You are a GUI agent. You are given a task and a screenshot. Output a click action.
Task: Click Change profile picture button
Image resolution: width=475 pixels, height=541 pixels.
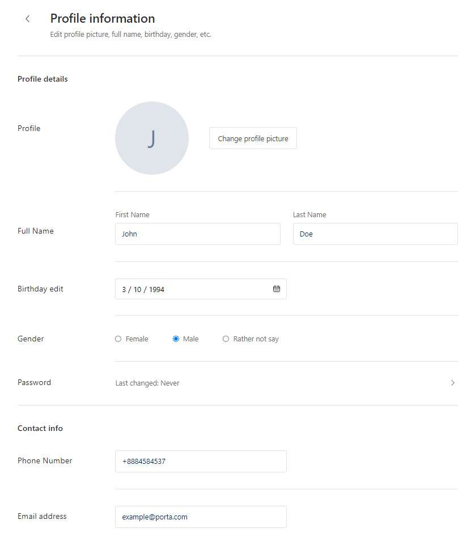click(253, 138)
